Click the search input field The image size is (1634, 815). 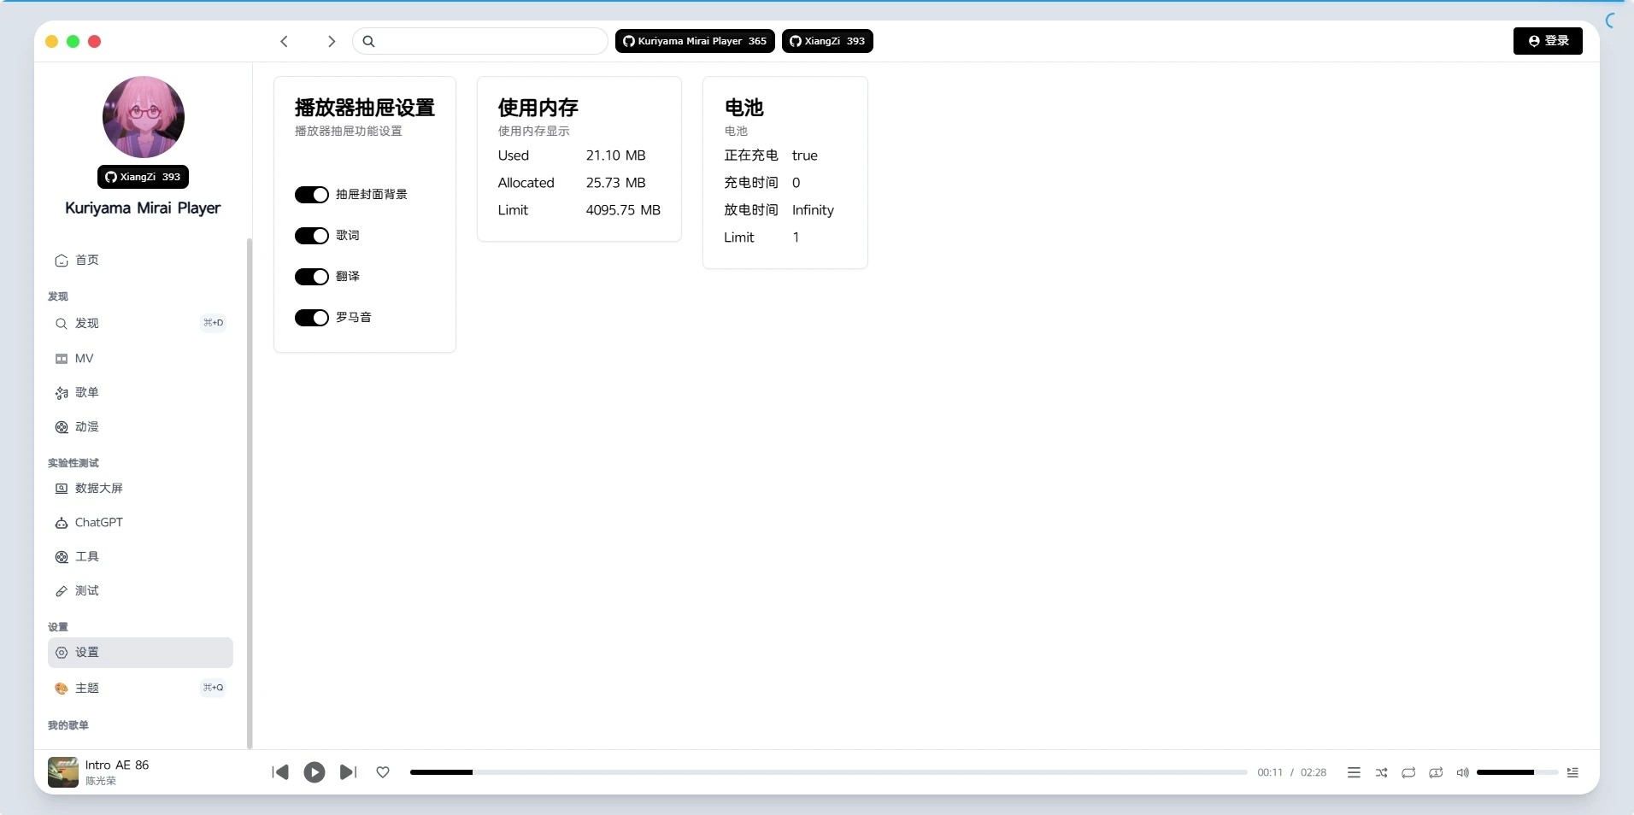pyautogui.click(x=480, y=41)
